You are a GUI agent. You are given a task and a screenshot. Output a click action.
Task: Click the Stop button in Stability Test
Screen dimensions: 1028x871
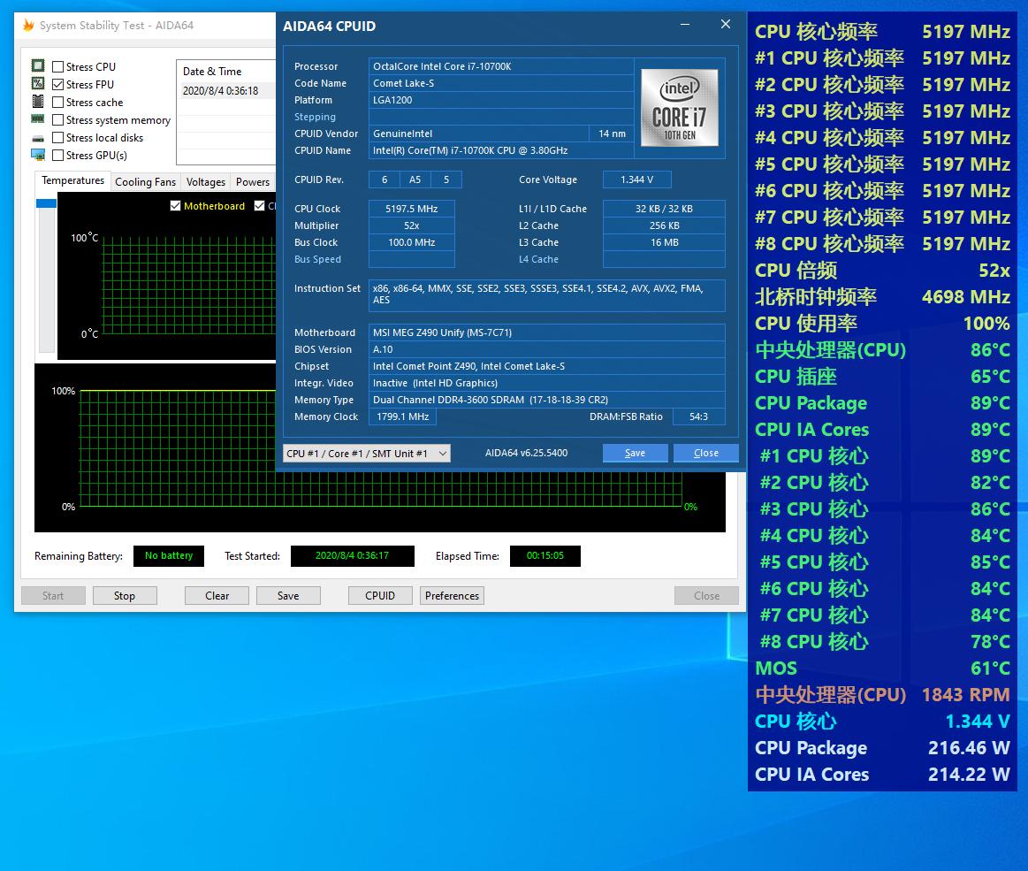point(125,595)
